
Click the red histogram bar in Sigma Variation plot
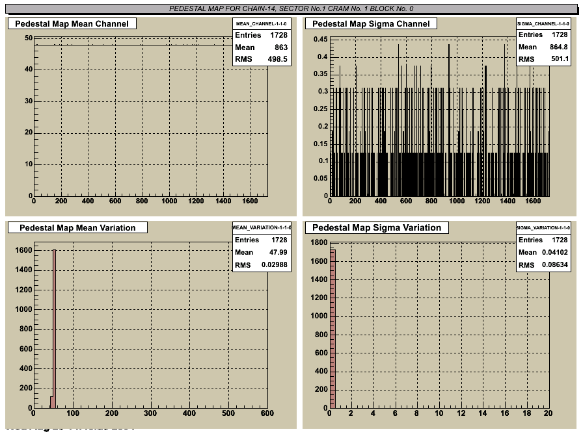[332, 329]
